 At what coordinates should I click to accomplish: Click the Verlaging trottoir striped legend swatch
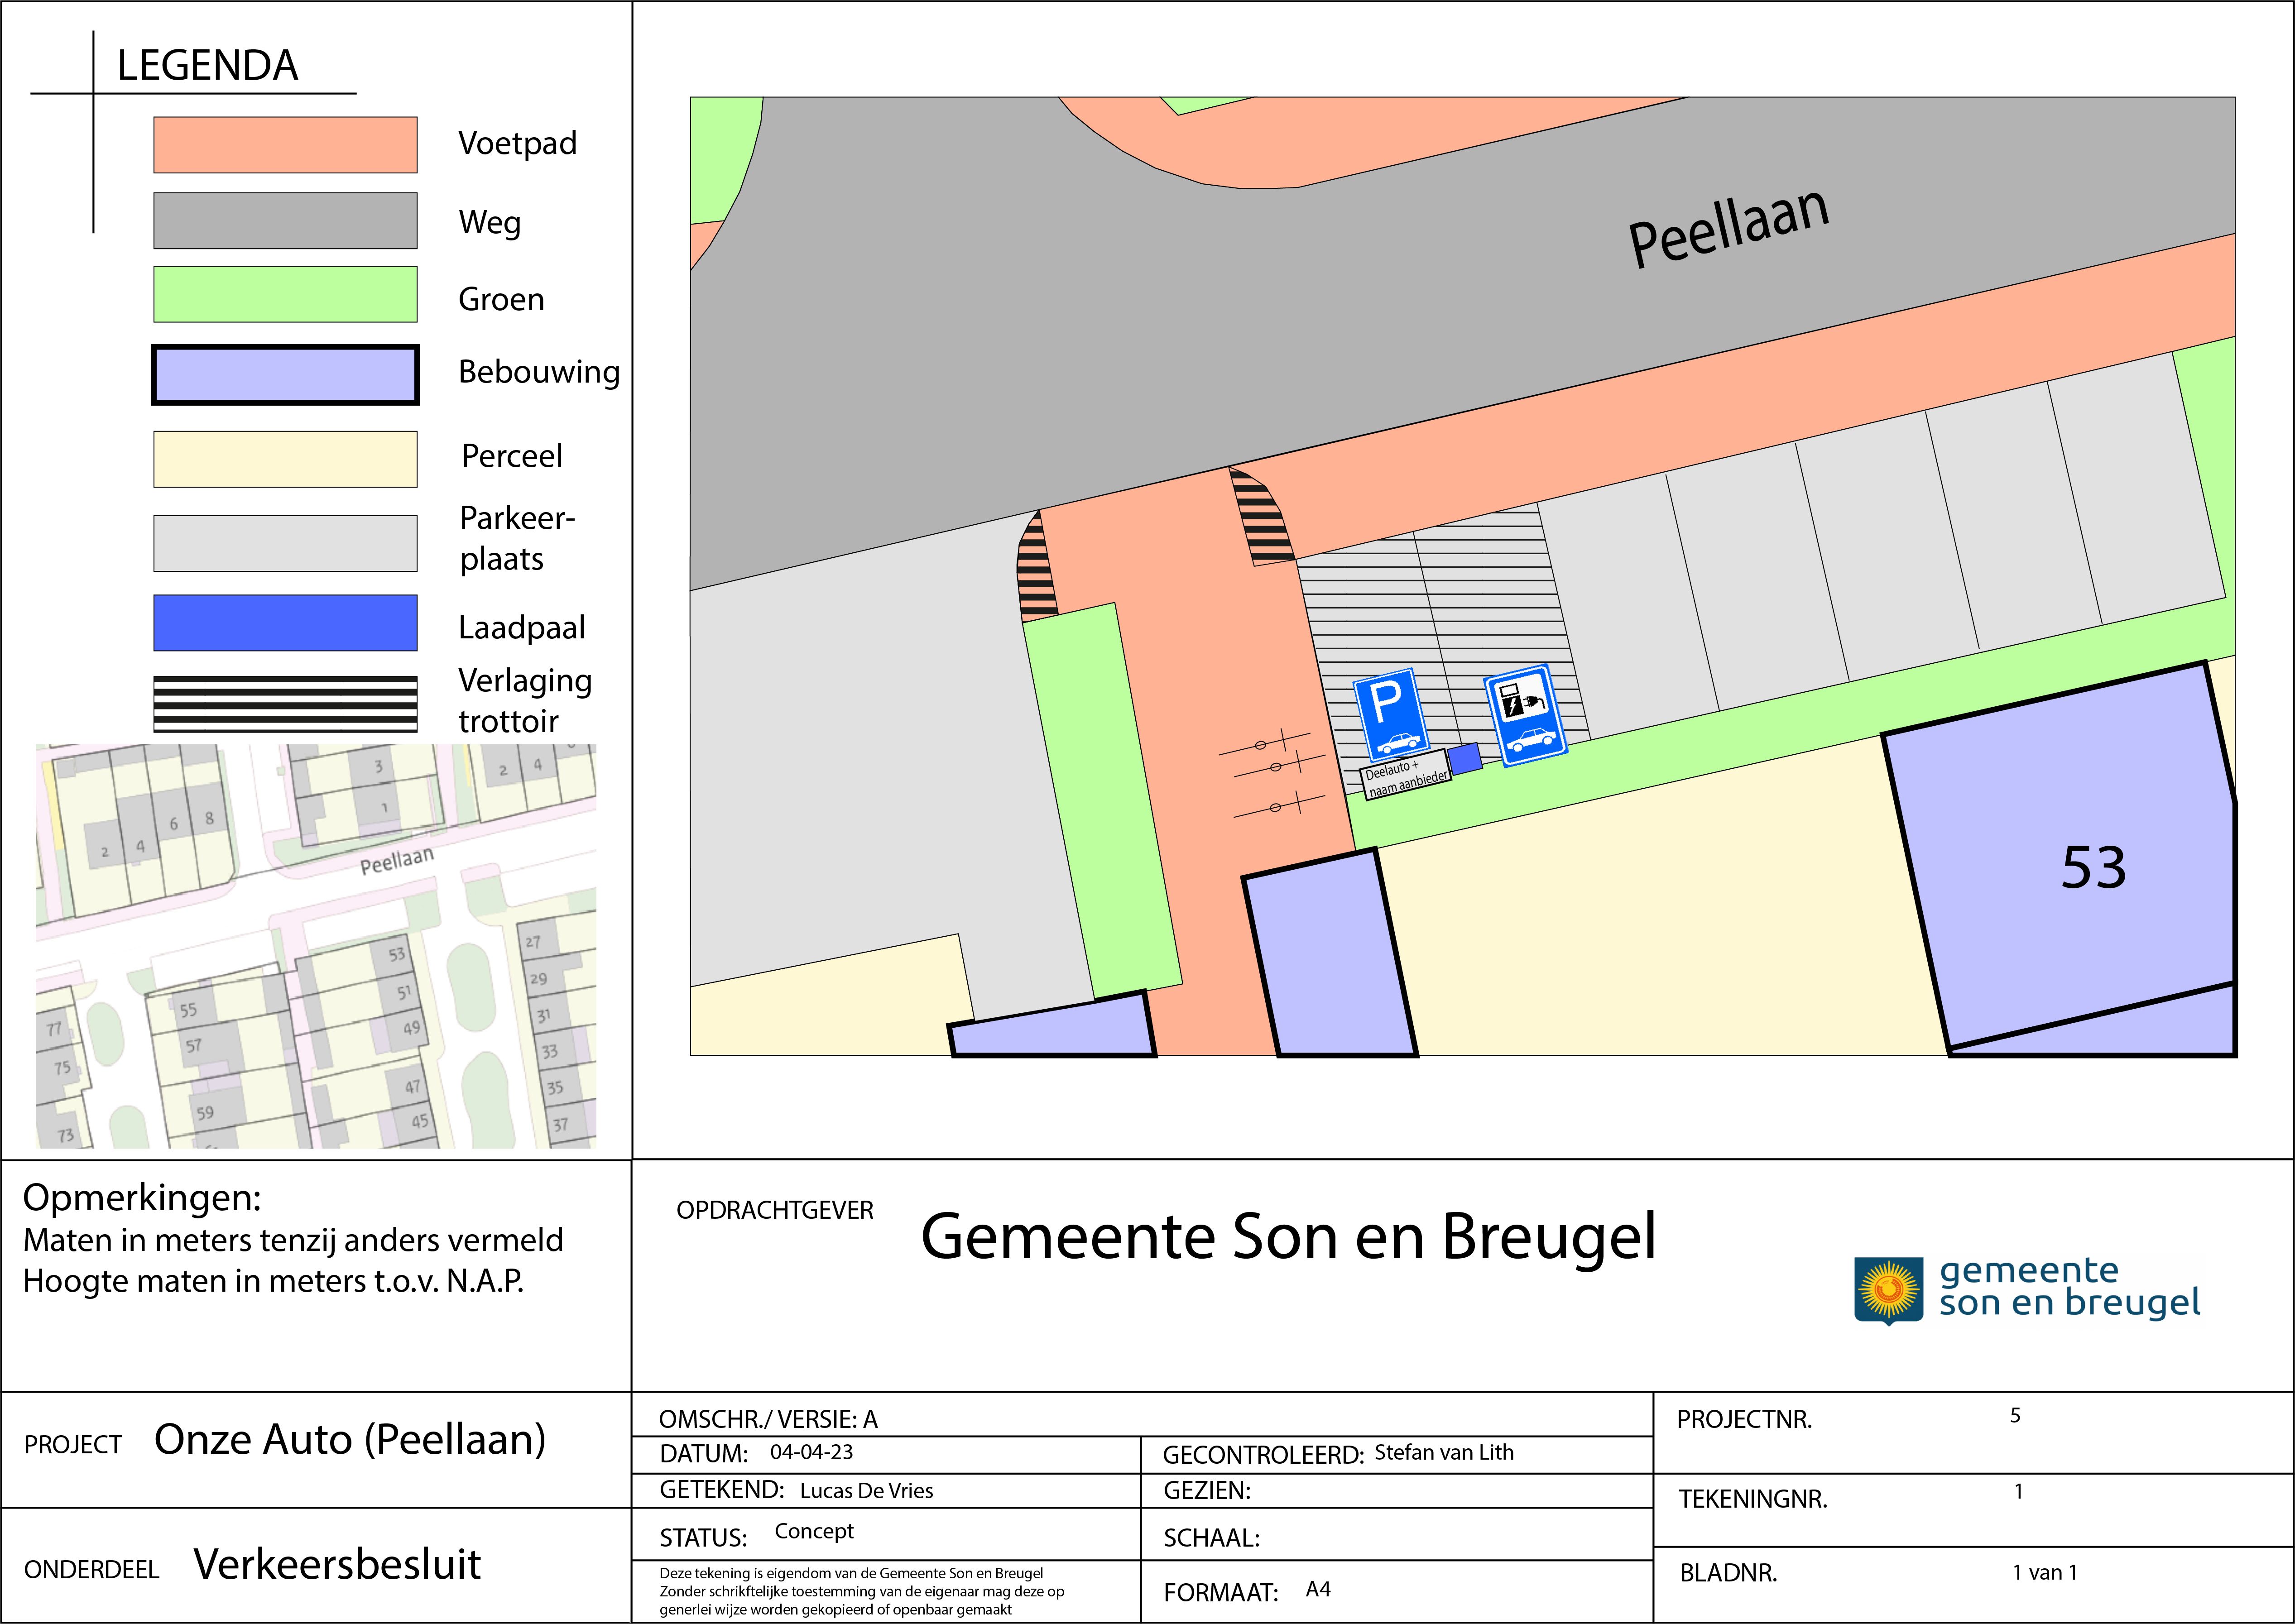[285, 704]
